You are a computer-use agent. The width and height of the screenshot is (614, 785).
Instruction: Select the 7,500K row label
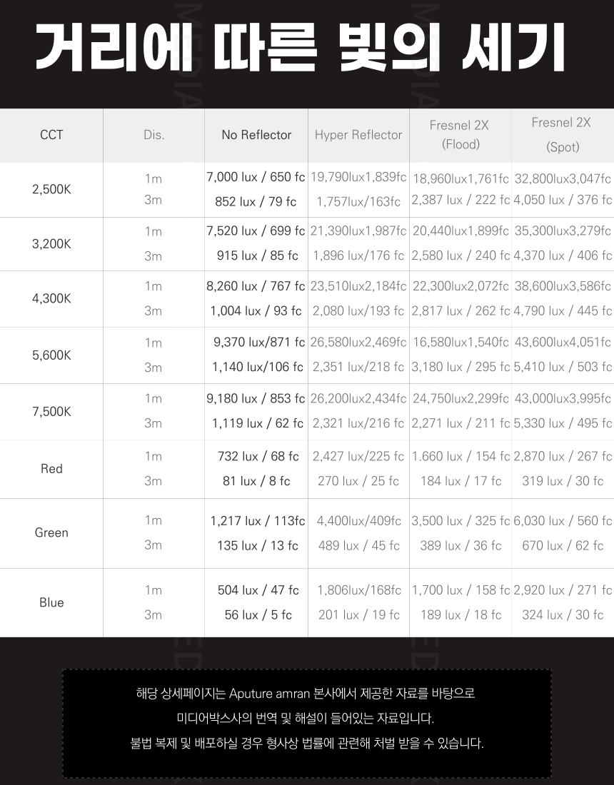click(51, 412)
